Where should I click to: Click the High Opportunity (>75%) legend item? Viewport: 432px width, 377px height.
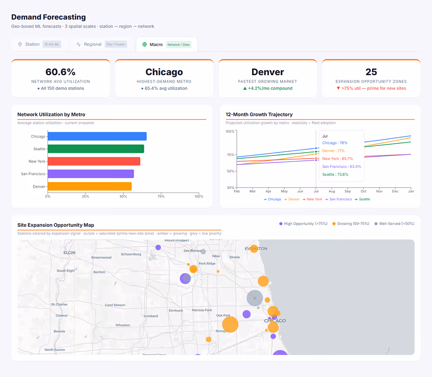click(303, 224)
